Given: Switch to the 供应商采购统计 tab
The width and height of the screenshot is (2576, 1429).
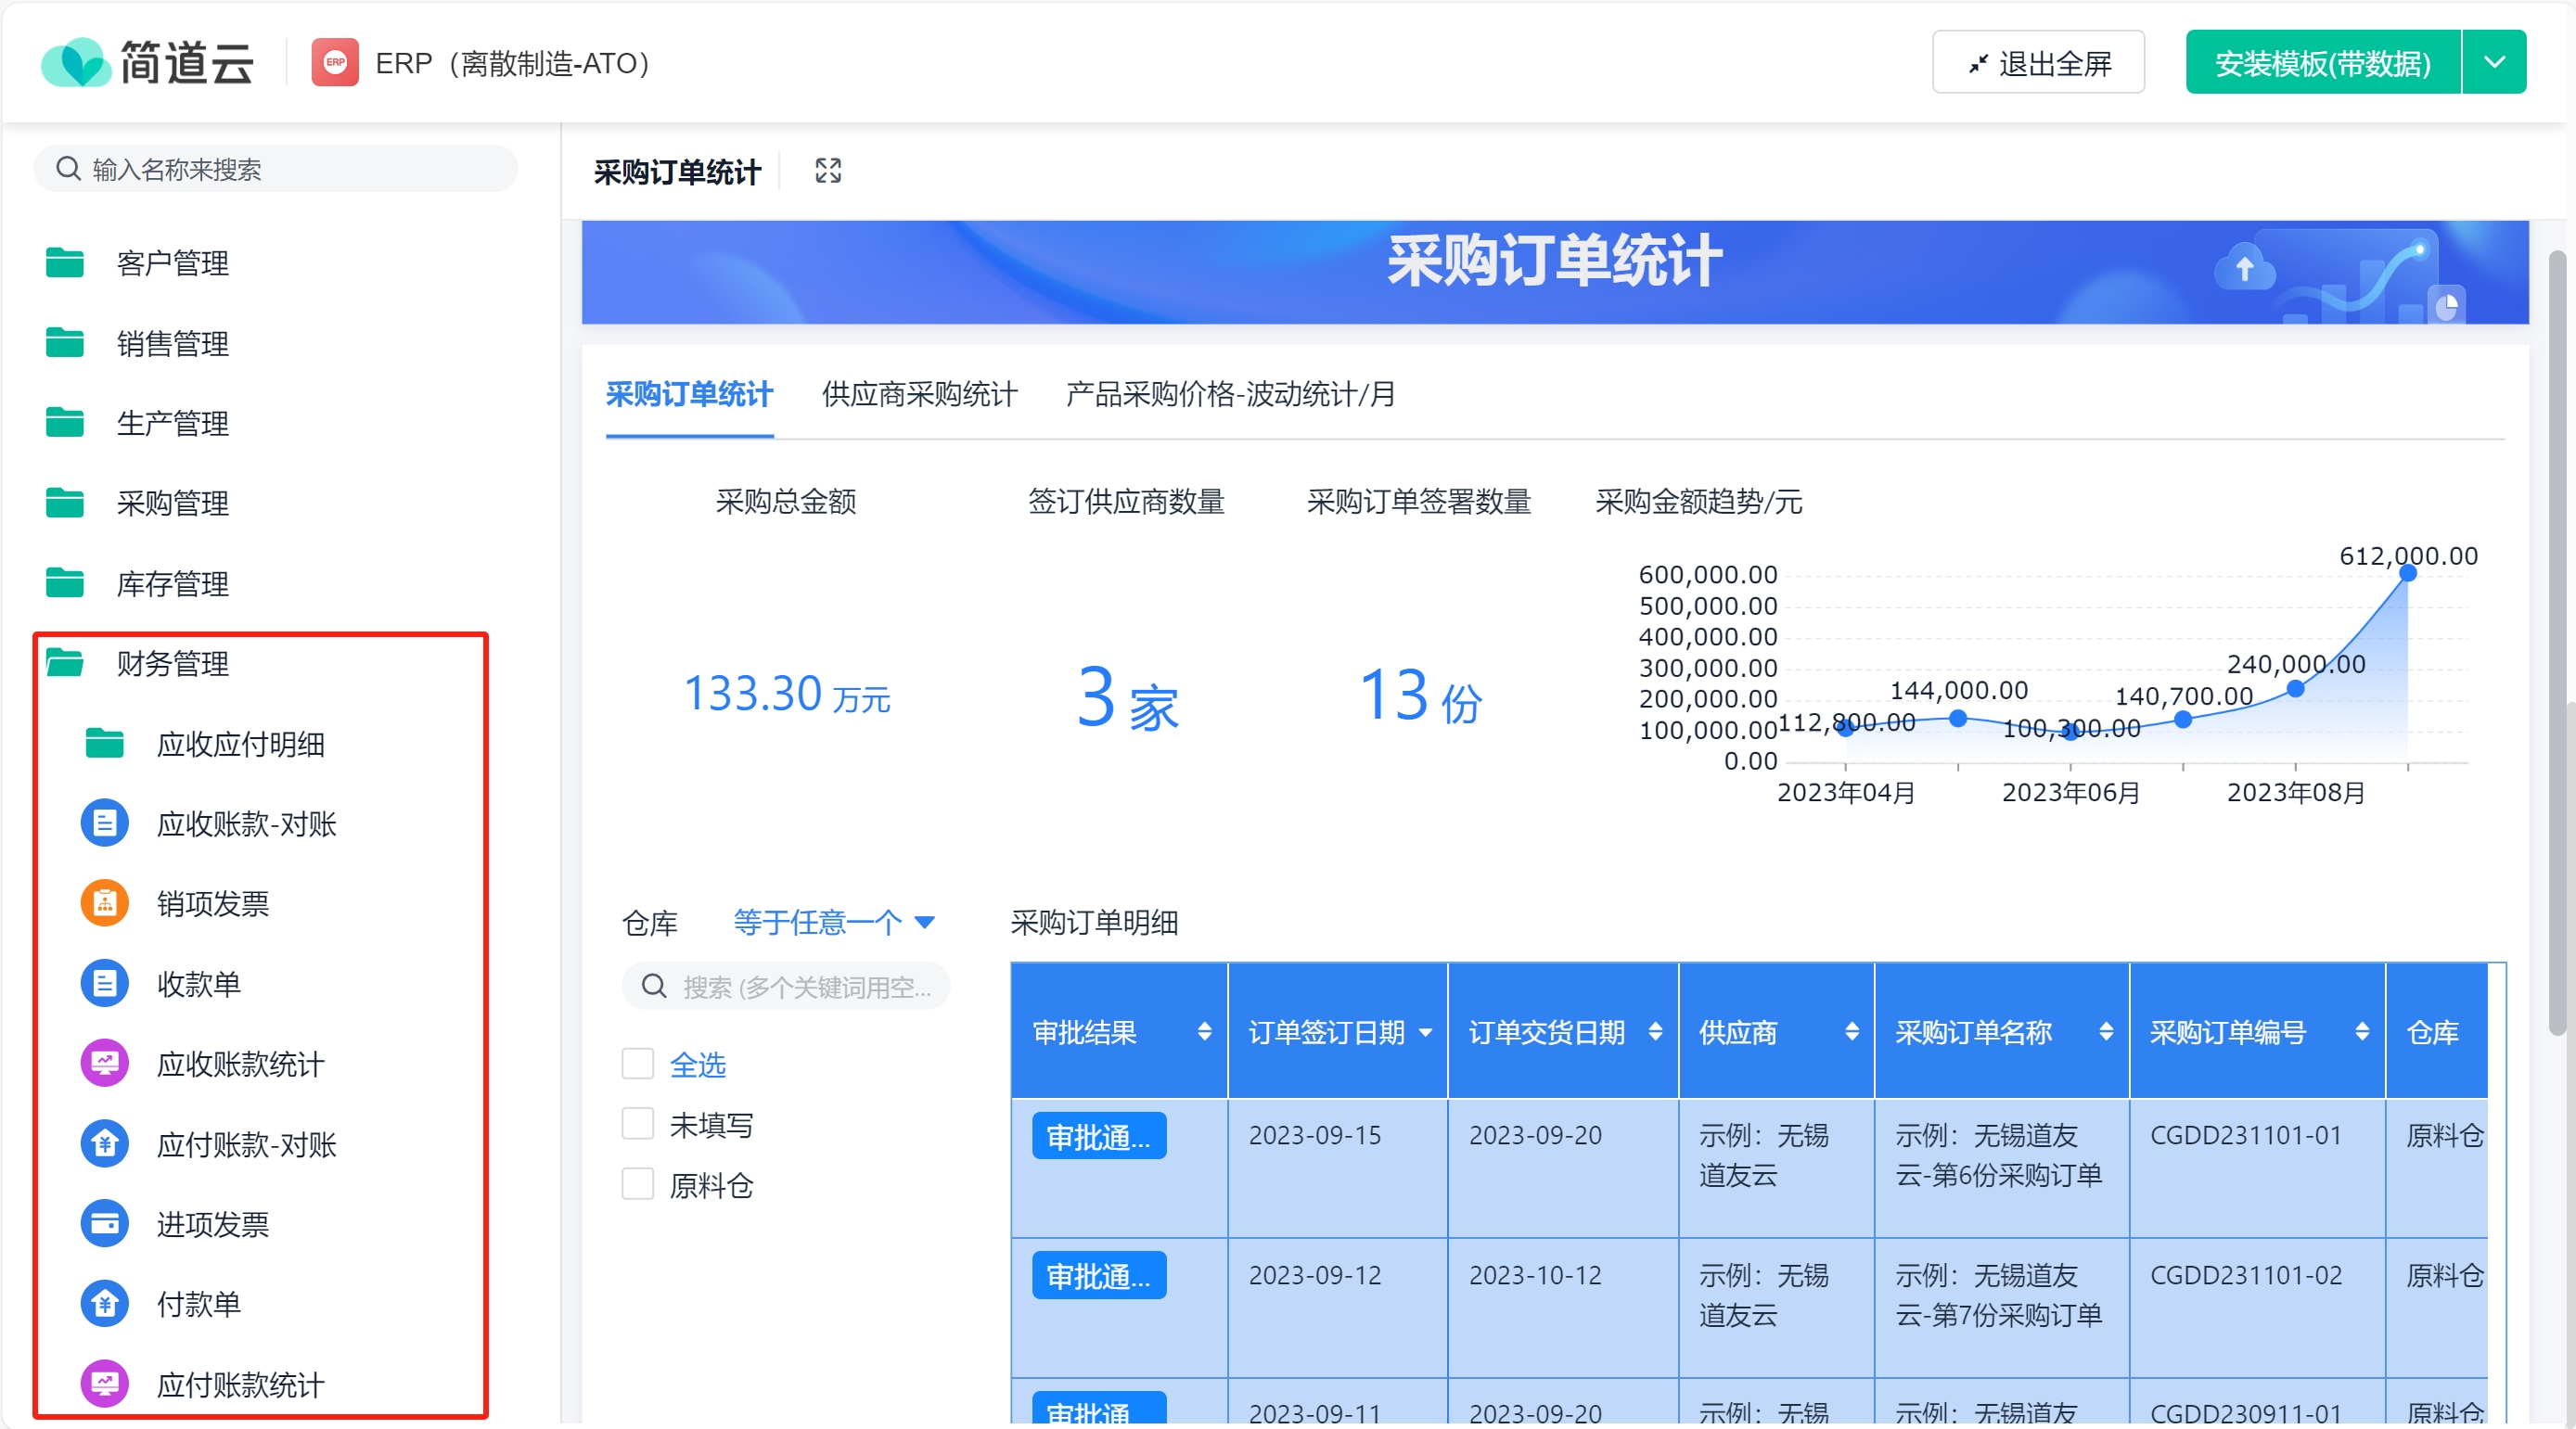Looking at the screenshot, I should coord(919,394).
